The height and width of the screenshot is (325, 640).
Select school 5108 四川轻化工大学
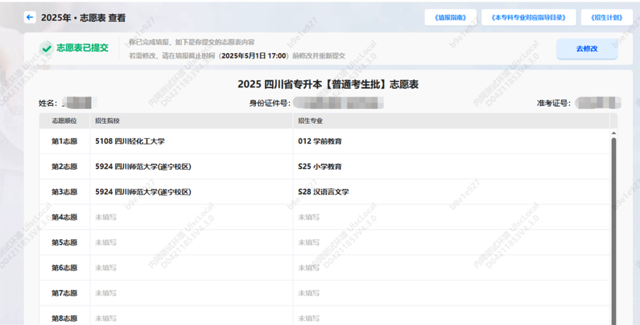tap(130, 141)
